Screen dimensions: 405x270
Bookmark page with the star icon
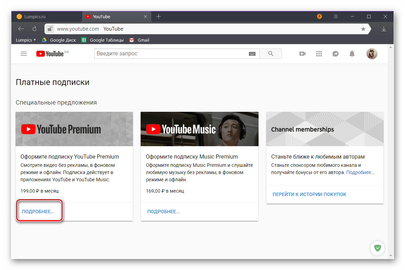tap(363, 29)
